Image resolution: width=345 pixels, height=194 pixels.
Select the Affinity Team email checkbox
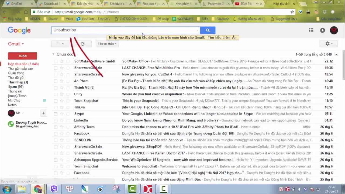tap(56, 127)
